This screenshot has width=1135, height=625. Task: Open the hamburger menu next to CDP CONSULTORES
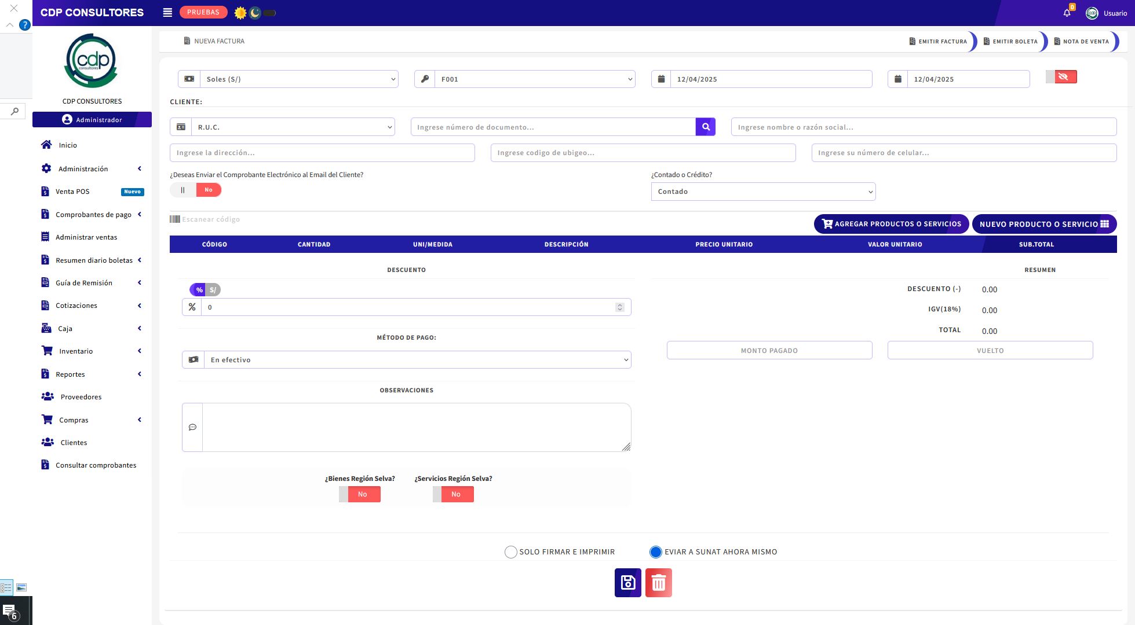tap(167, 12)
